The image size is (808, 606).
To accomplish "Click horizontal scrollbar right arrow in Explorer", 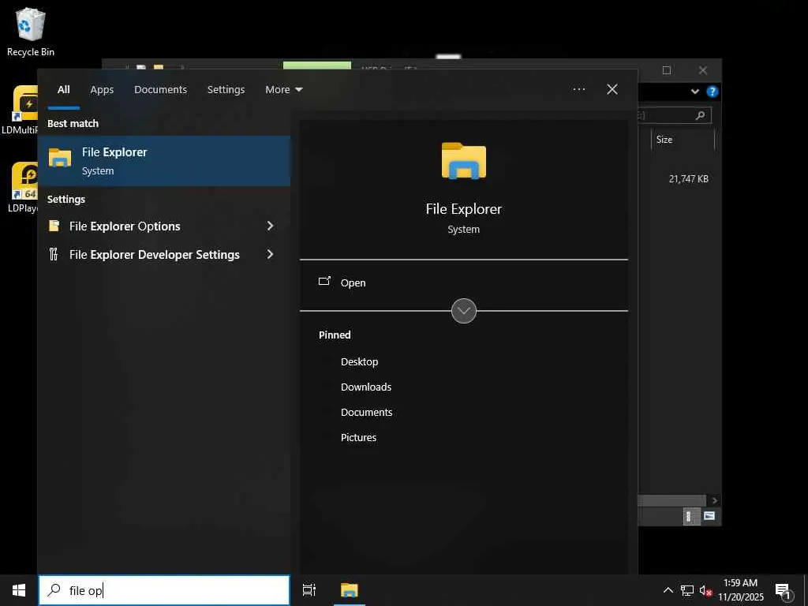I will pos(714,500).
